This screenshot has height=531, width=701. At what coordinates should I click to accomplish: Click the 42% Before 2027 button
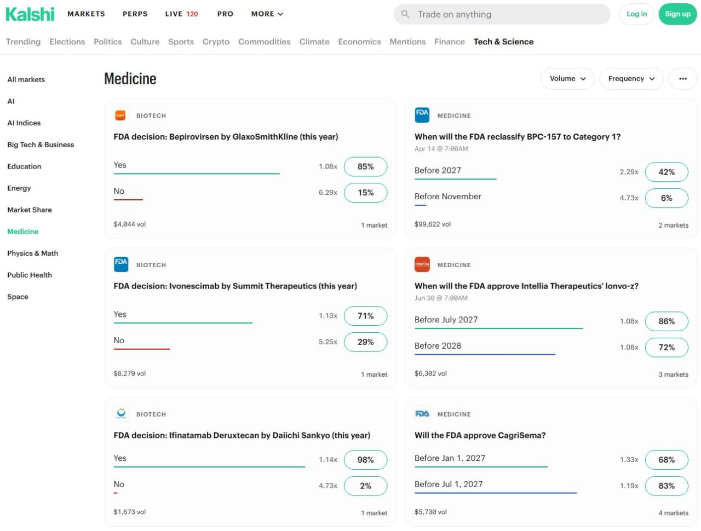point(666,172)
